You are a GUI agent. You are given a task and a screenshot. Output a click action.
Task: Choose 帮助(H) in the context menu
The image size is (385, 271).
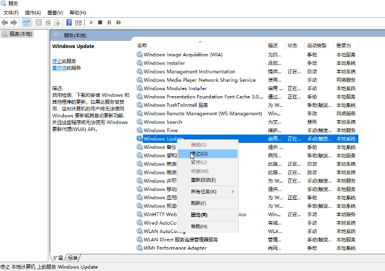(x=208, y=227)
